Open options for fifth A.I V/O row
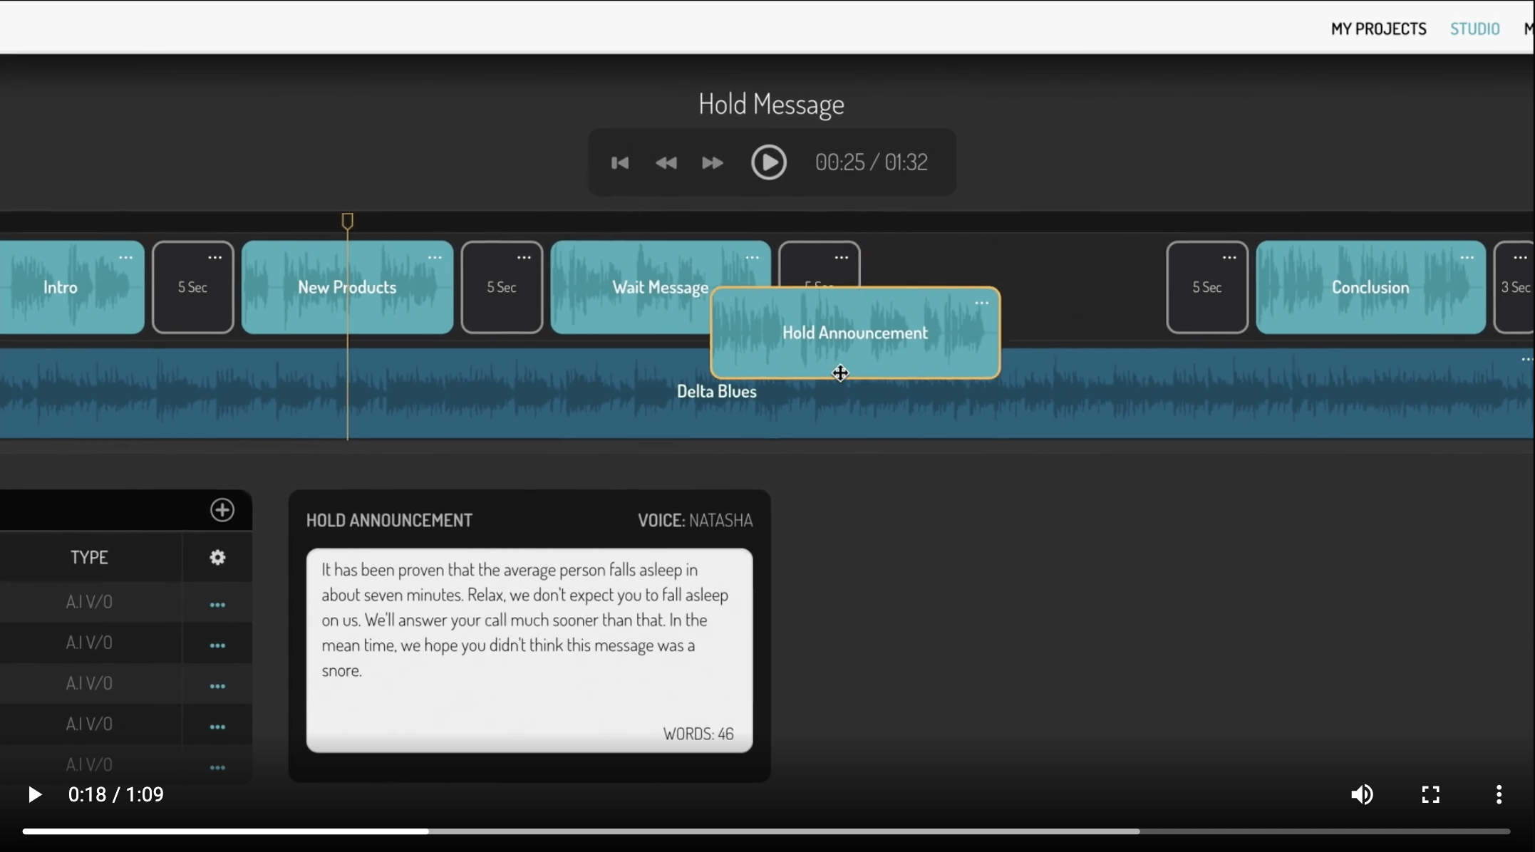 click(217, 767)
